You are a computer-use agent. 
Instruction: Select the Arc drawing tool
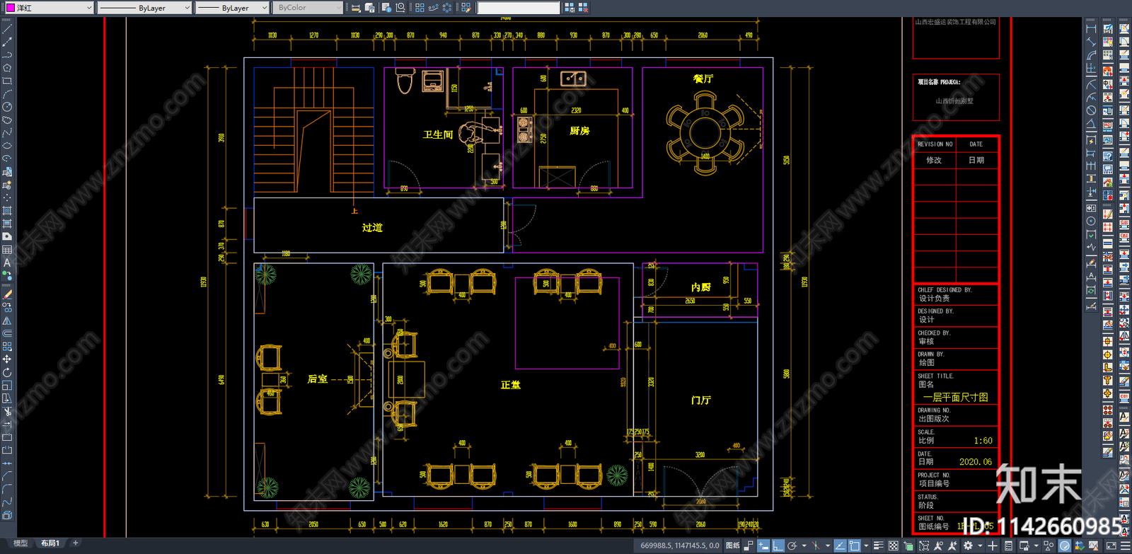[7, 93]
